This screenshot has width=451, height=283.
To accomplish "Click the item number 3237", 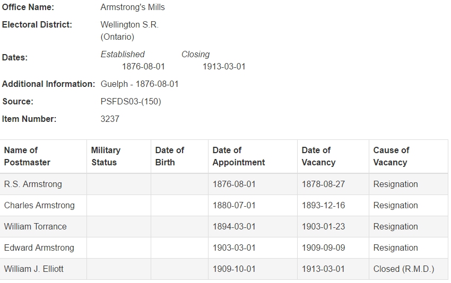I will [x=110, y=119].
